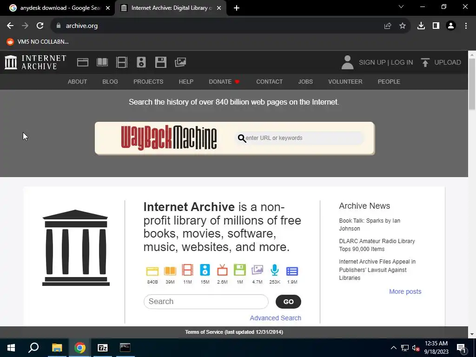The height and width of the screenshot is (357, 476).
Task: Open Command Prompt from taskbar
Action: (x=125, y=348)
